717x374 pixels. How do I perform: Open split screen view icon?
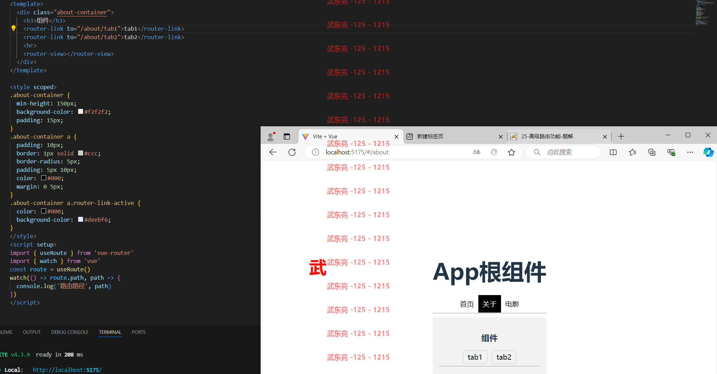pyautogui.click(x=613, y=152)
